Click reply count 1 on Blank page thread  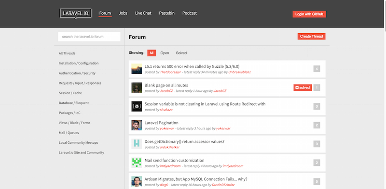pos(317,88)
